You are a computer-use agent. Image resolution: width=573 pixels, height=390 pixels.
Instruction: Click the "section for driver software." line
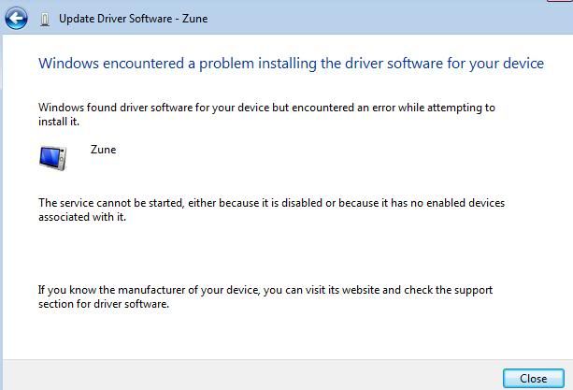104,304
